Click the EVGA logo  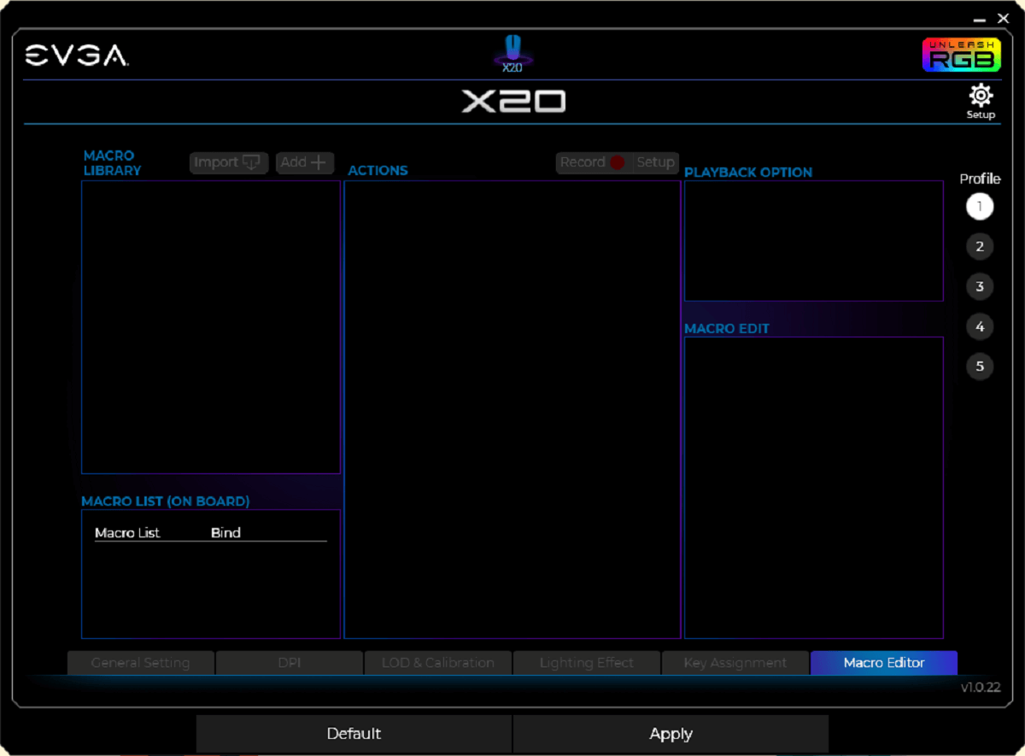pos(76,56)
